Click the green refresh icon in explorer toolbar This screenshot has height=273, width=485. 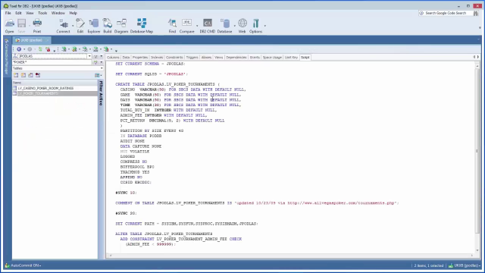(40, 49)
